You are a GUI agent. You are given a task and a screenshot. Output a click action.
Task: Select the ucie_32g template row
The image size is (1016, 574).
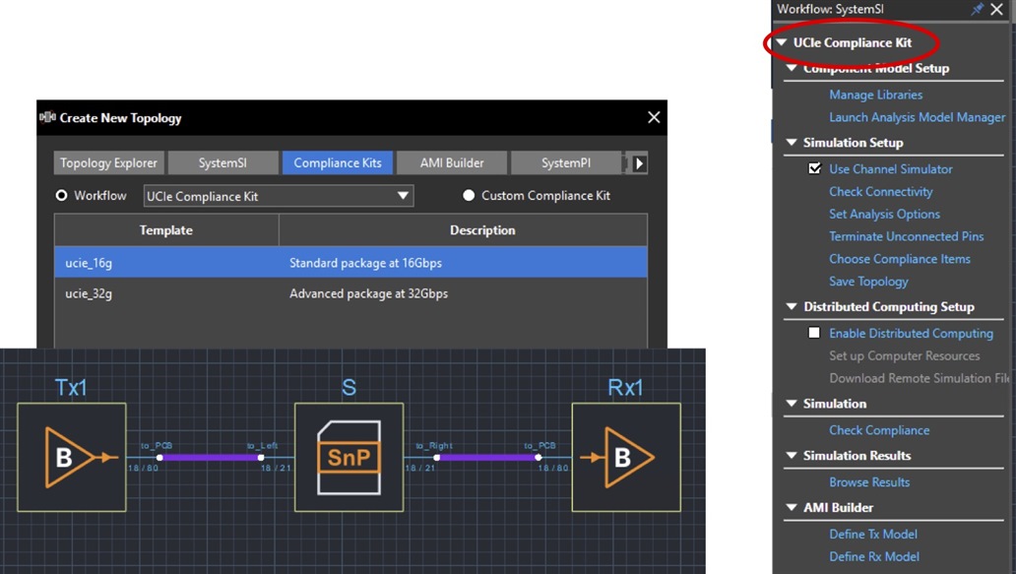[x=350, y=293]
